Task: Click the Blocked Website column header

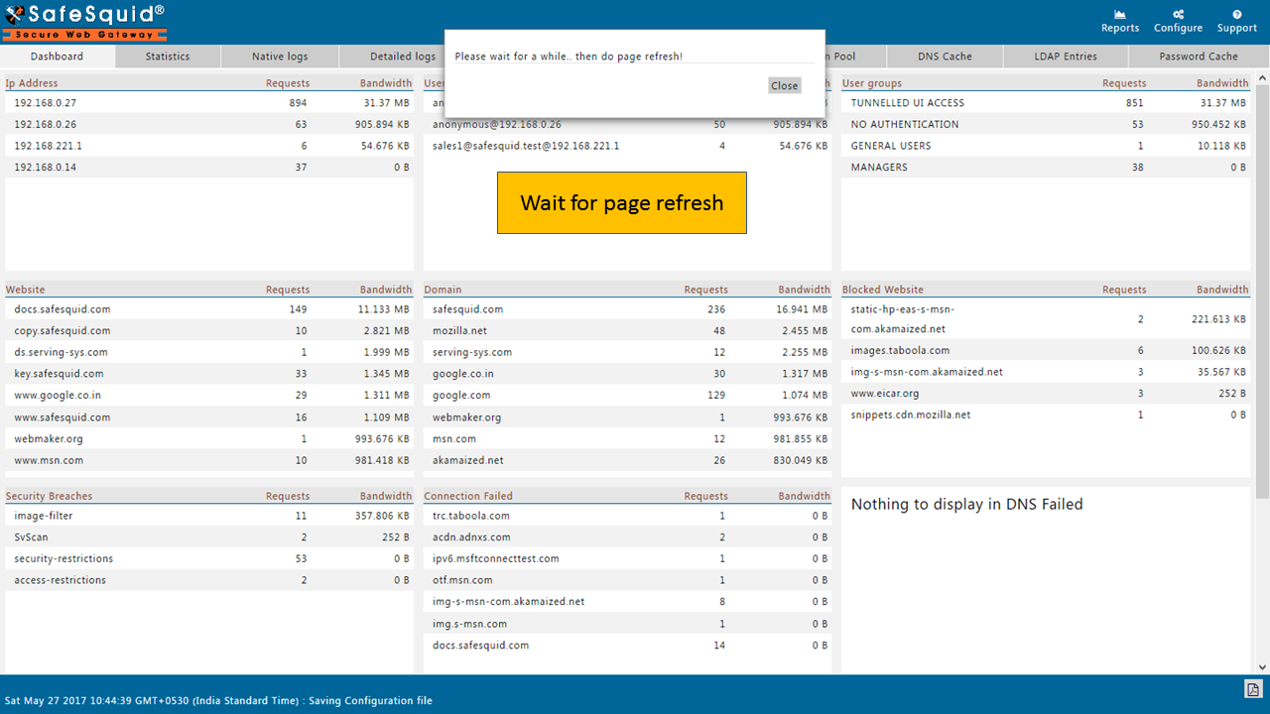Action: coord(882,290)
